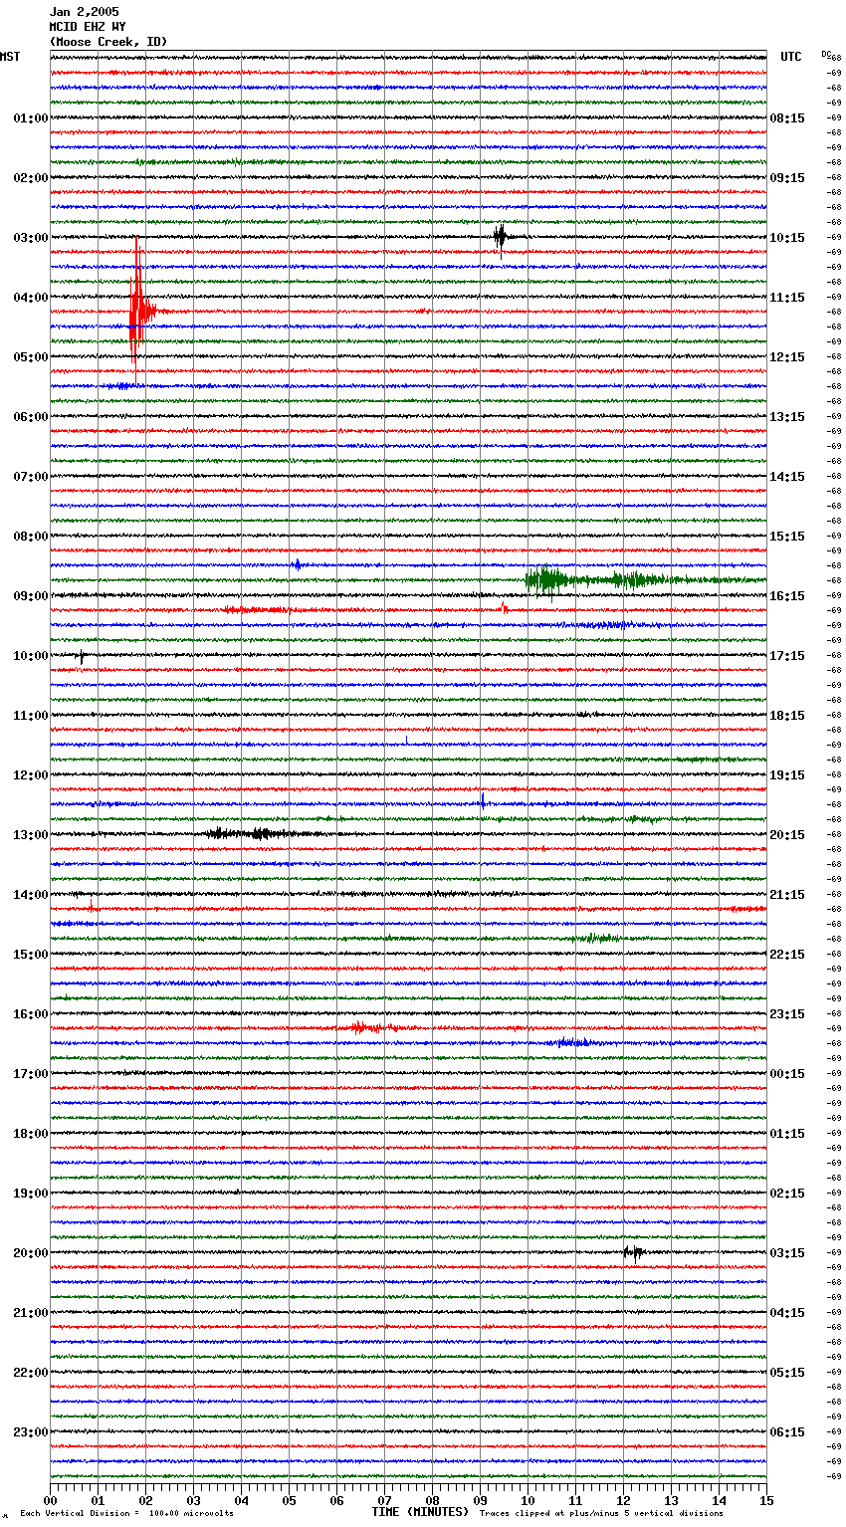The image size is (846, 1527).
Task: Click the "TIME (MINUTES)" axis label
Action: [420, 1511]
